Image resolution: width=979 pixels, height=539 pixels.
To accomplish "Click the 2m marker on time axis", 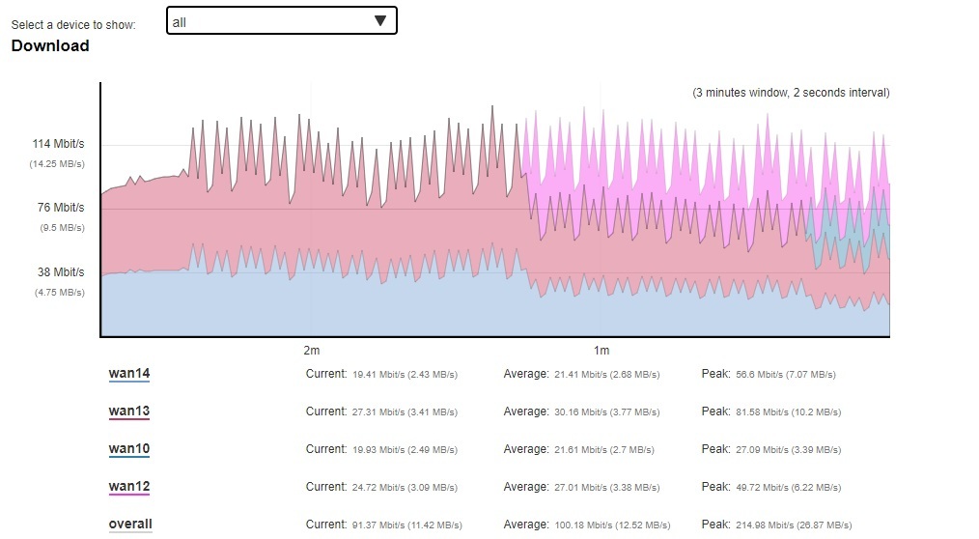I will tap(311, 350).
